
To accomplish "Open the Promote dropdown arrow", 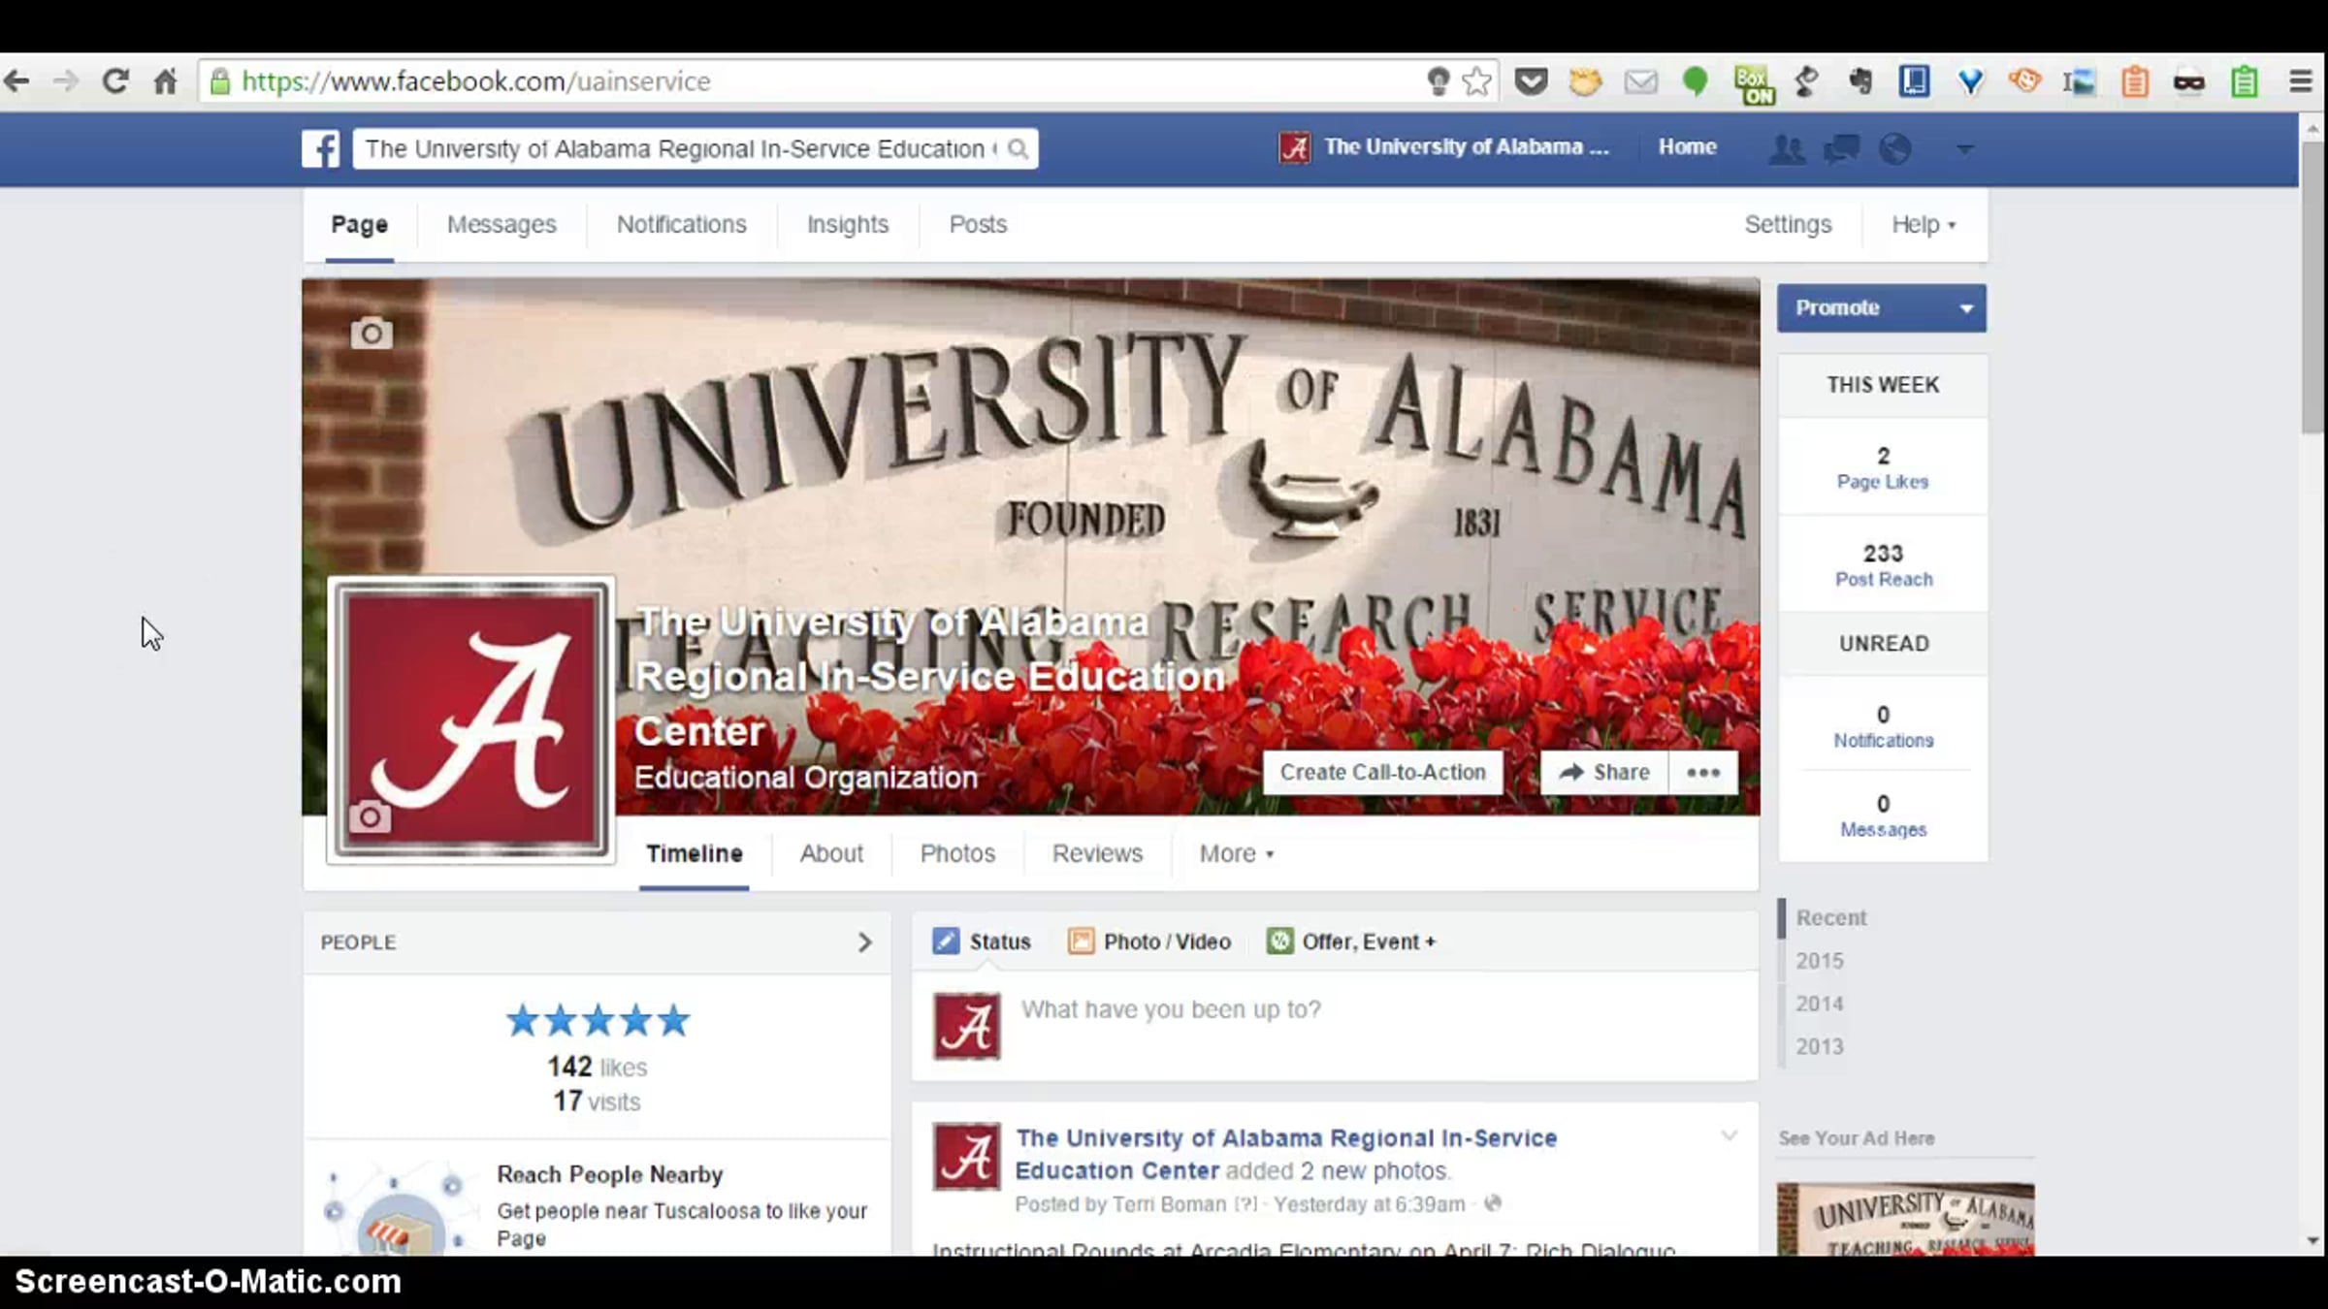I will (1966, 308).
